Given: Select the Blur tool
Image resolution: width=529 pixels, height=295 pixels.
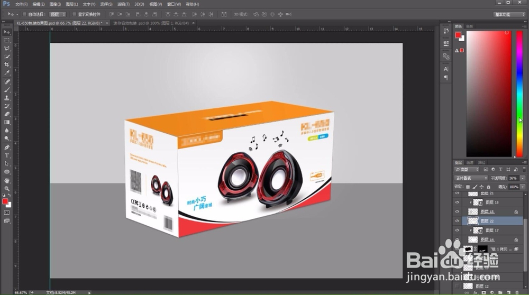Looking at the screenshot, I should (x=7, y=130).
